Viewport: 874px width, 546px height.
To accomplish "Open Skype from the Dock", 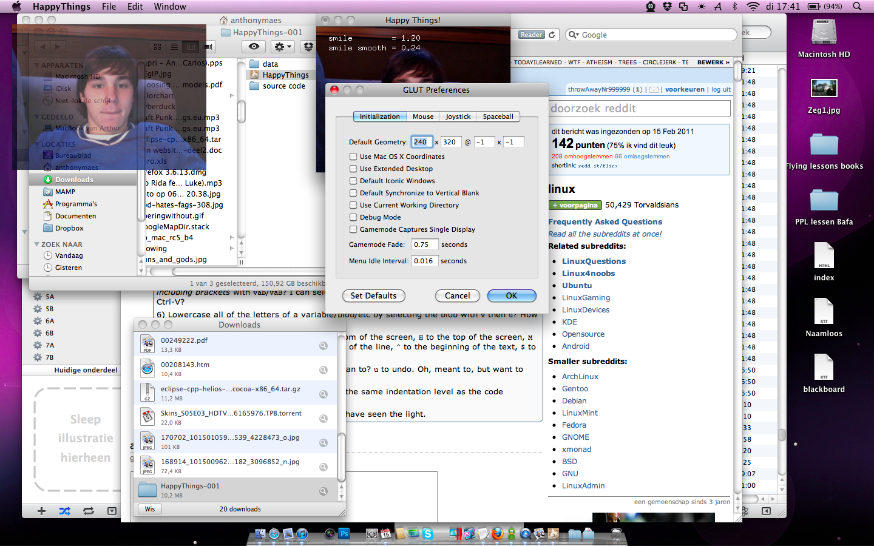I will [x=428, y=534].
